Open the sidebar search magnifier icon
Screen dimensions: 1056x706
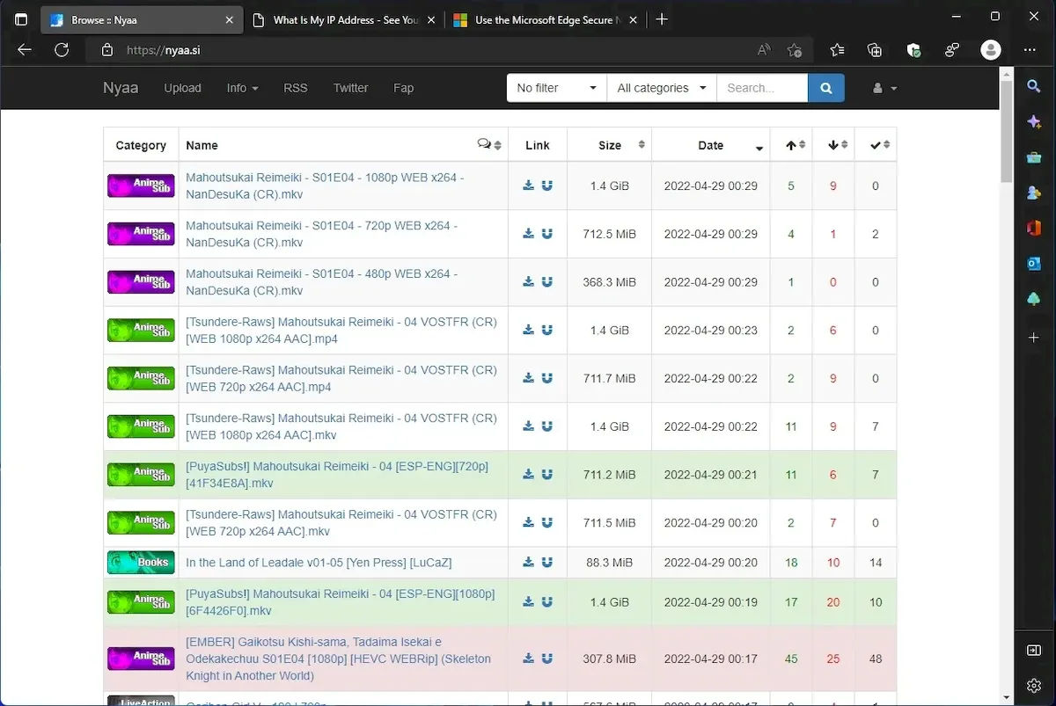click(1034, 85)
